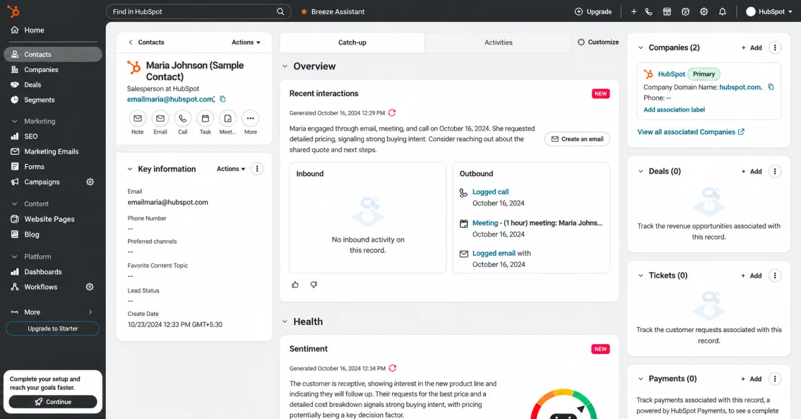Open the More contact actions icon
801x419 pixels.
[x=251, y=118]
